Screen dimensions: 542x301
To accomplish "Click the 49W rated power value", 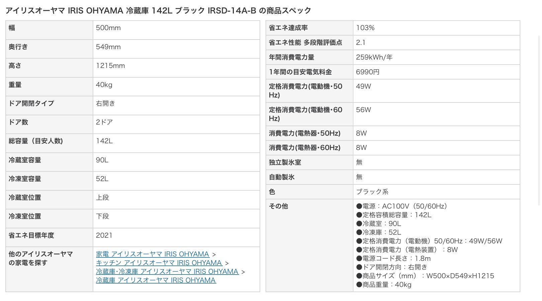I will [363, 86].
